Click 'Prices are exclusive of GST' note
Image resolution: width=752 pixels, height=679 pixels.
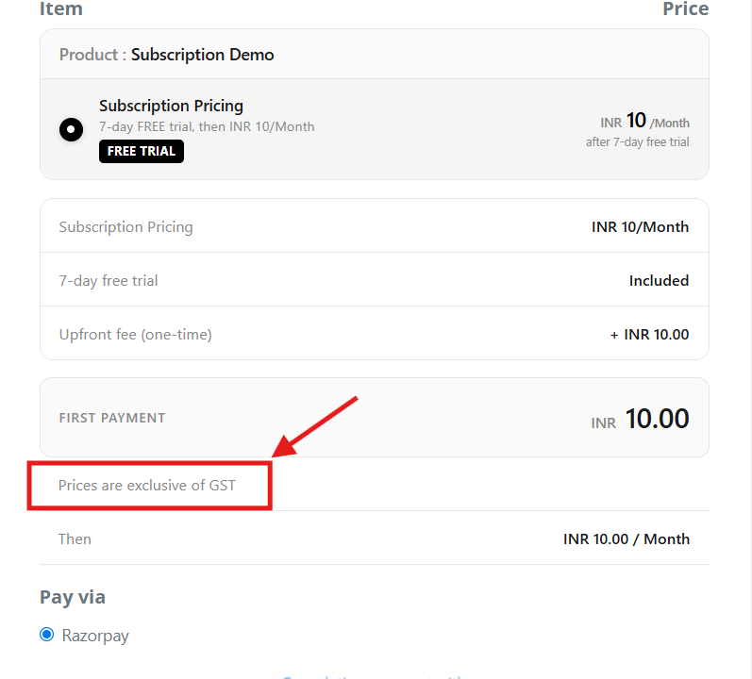pyautogui.click(x=147, y=486)
